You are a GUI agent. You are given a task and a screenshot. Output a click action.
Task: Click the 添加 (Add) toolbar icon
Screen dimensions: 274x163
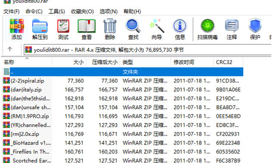(17, 26)
